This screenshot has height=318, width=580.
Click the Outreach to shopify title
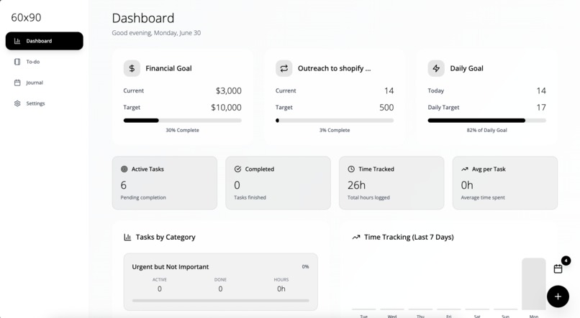pos(335,68)
